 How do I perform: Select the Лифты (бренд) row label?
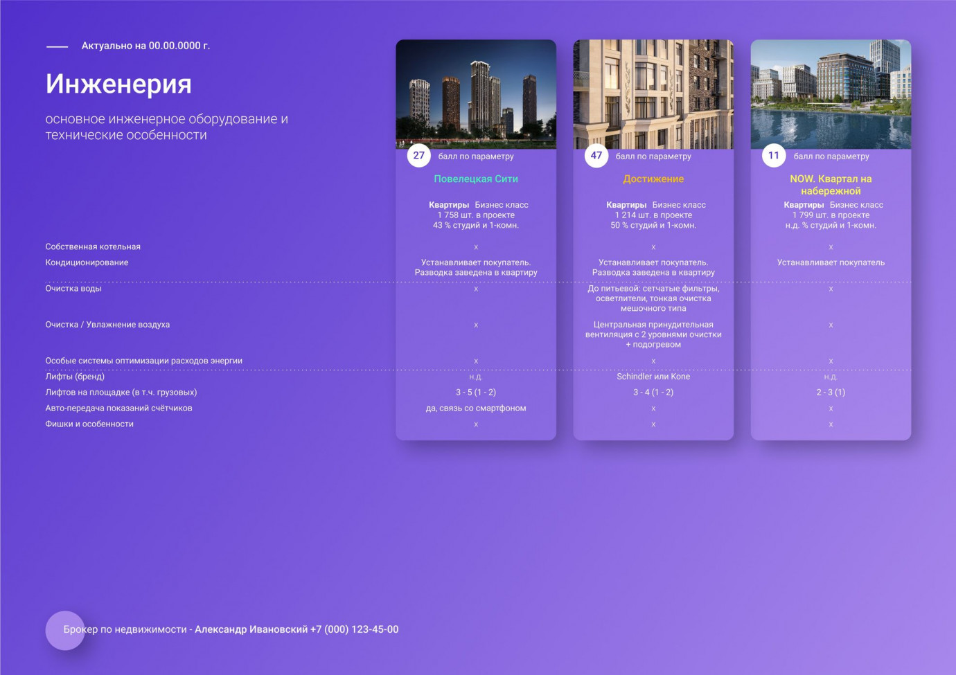75,377
